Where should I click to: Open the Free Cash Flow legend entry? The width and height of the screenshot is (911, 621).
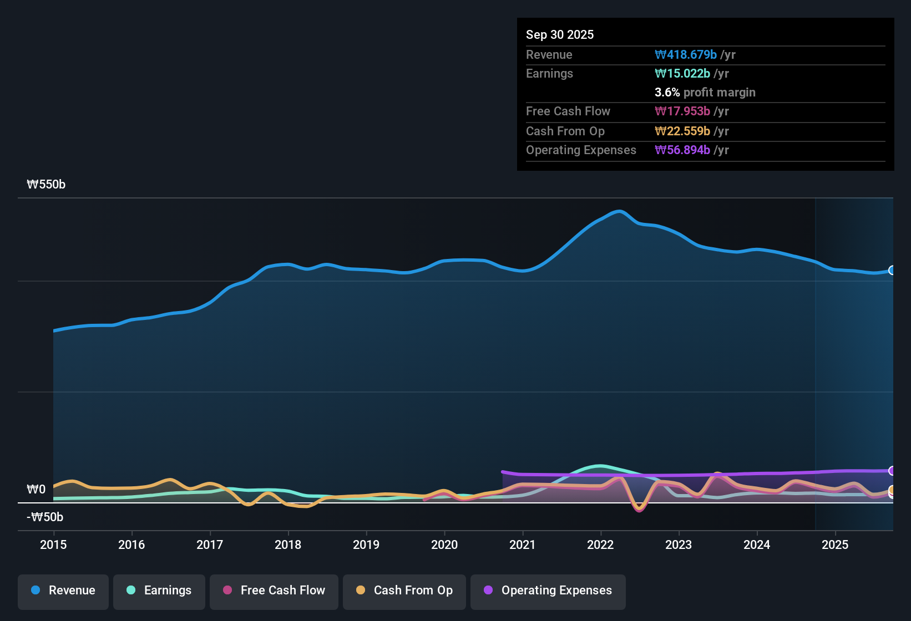[x=274, y=591]
